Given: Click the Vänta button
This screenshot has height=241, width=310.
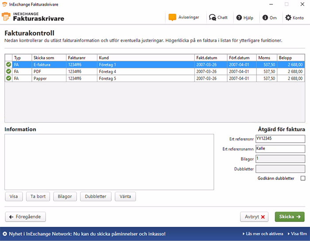Looking at the screenshot, I should [x=125, y=197].
